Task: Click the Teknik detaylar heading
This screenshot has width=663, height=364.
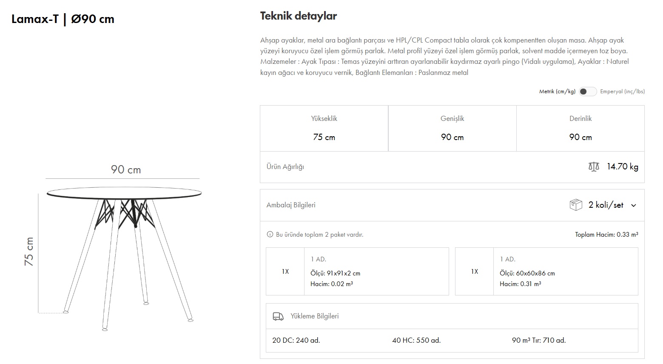Action: pos(299,16)
